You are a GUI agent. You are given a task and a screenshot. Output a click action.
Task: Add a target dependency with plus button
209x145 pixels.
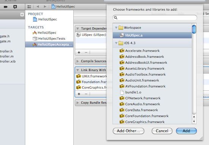coord(79,52)
